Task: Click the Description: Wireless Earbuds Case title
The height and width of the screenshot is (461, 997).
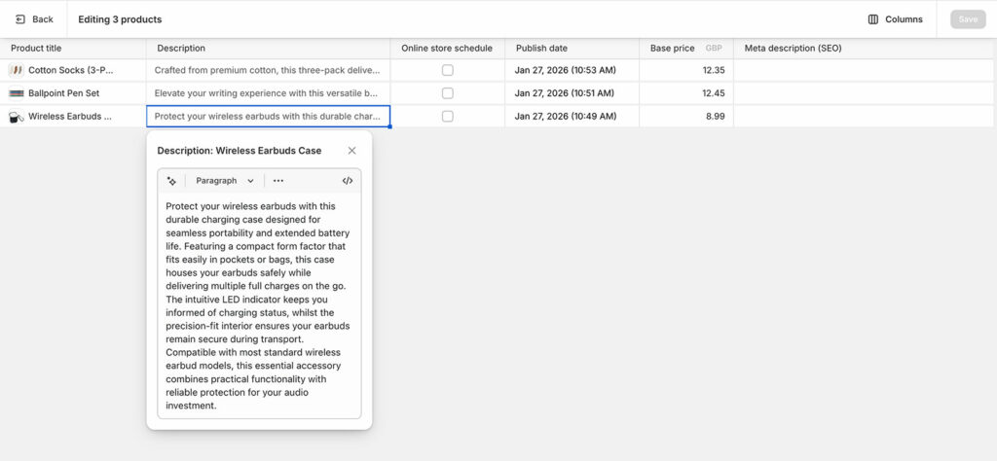Action: (240, 151)
